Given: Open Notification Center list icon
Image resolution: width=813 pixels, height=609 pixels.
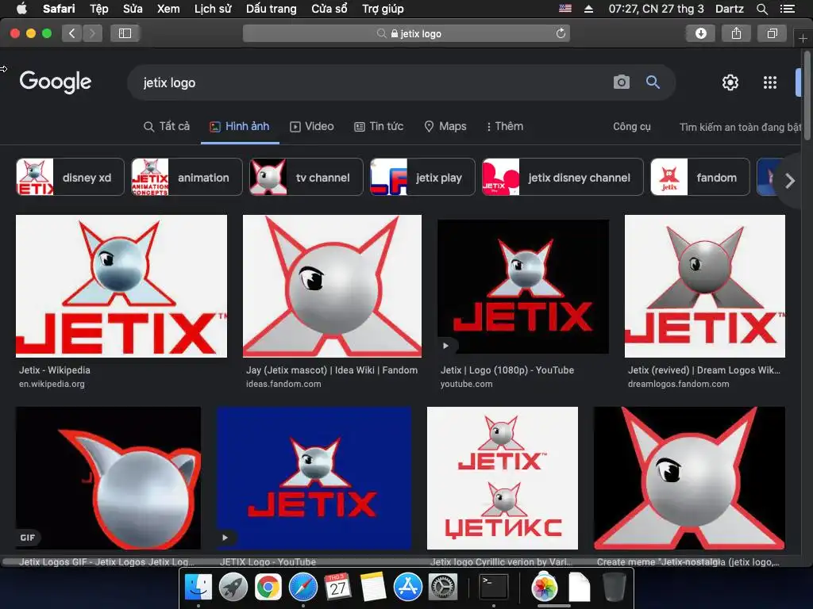Looking at the screenshot, I should coord(787,9).
